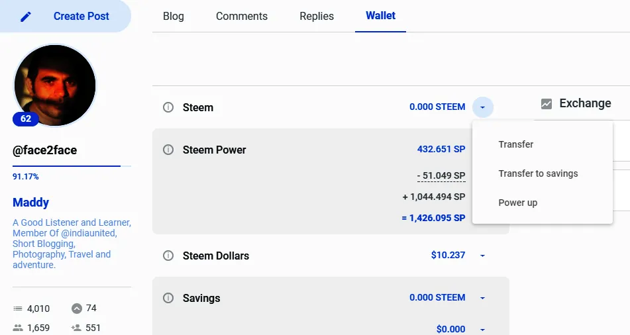Expand the Steem Dollars dropdown arrow
Screen dimensions: 630x335
click(x=482, y=256)
